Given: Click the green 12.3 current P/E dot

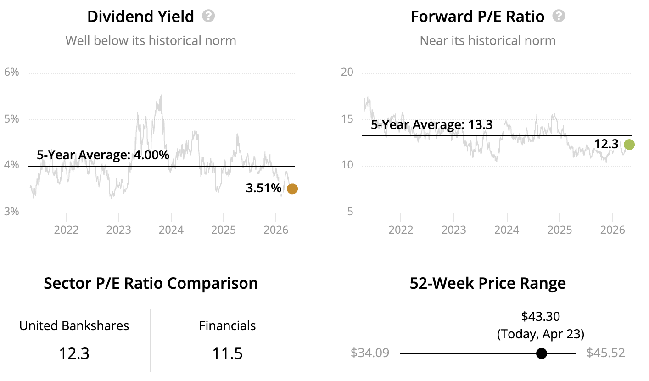Looking at the screenshot, I should pos(629,145).
